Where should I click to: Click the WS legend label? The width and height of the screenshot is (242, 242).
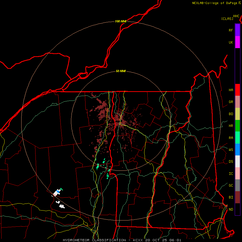click(x=231, y=150)
